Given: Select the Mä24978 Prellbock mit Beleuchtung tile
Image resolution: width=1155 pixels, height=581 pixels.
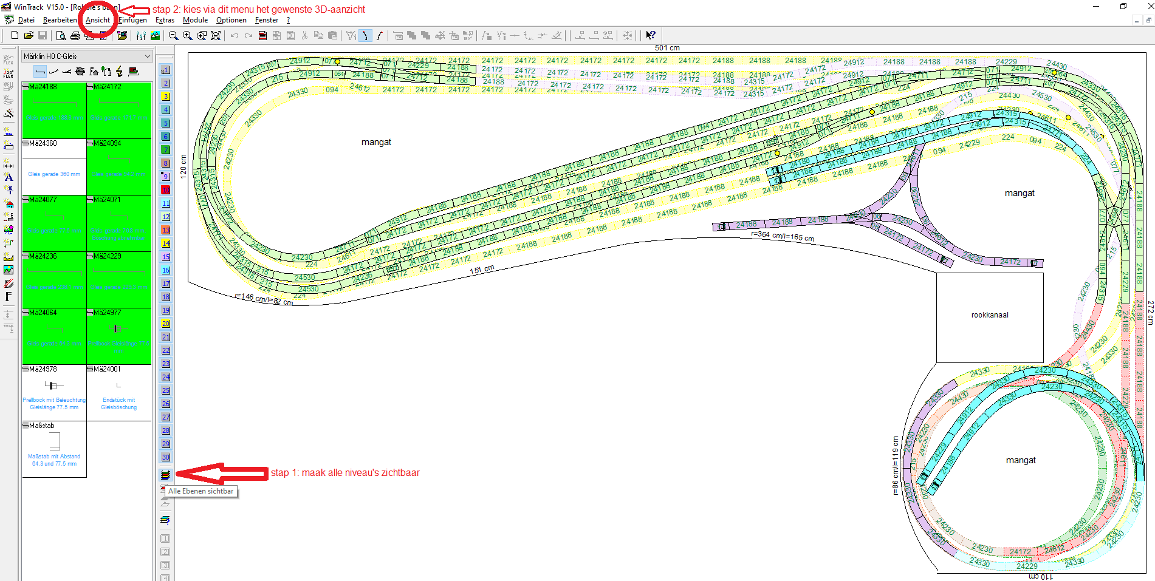Looking at the screenshot, I should [54, 392].
